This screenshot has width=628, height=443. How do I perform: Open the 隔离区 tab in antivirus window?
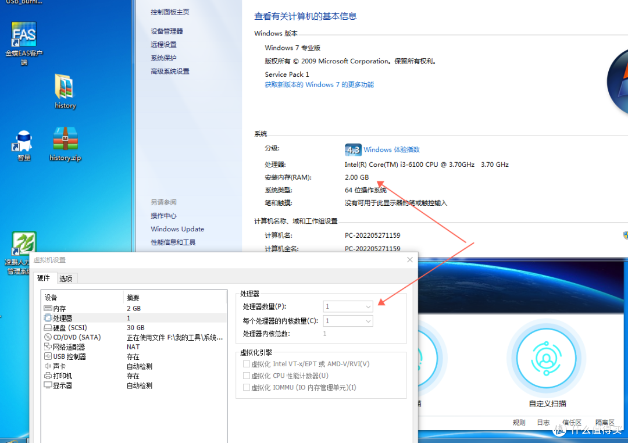604,422
